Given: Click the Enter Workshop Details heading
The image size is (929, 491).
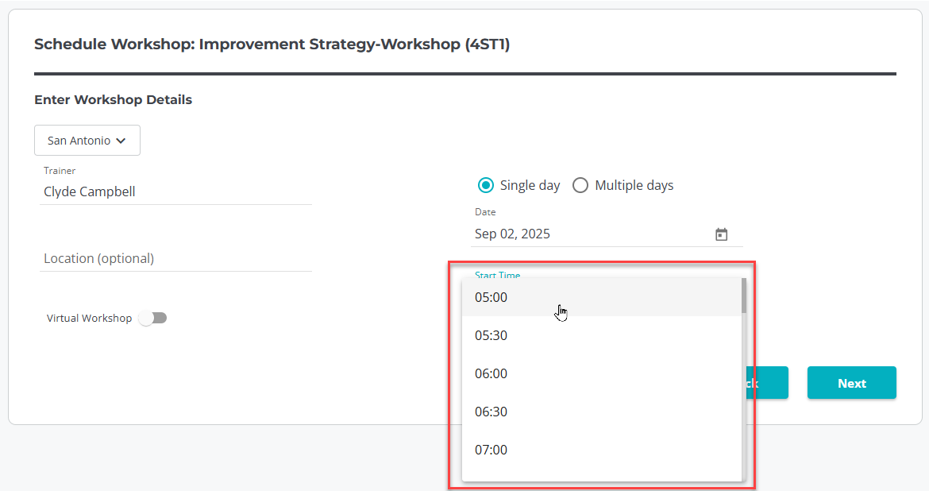Looking at the screenshot, I should pos(113,100).
